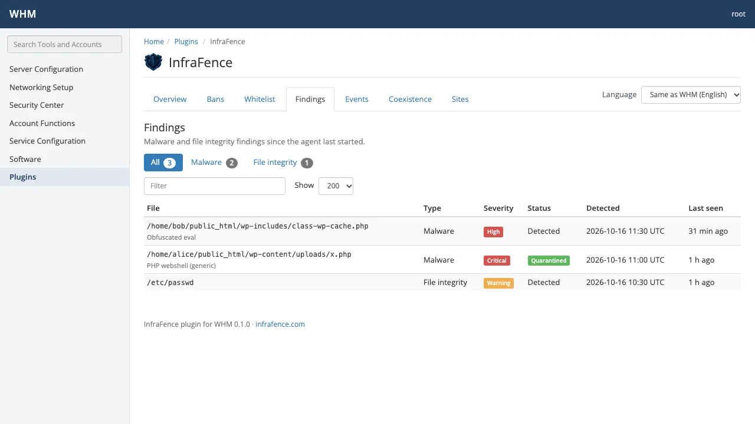Viewport: 755px width, 424px height.
Task: Click the Detected column header
Action: [603, 208]
